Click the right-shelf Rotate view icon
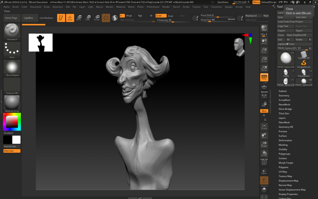 pos(264,153)
